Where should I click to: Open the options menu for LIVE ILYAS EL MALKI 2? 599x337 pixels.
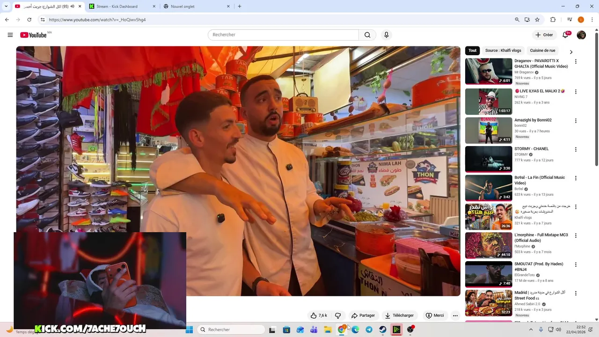(576, 92)
